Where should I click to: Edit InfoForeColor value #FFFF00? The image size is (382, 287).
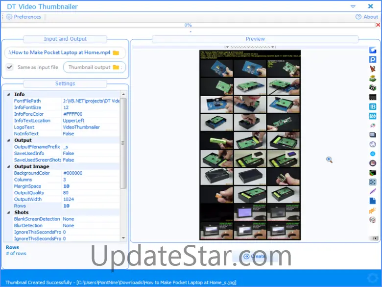coord(91,114)
